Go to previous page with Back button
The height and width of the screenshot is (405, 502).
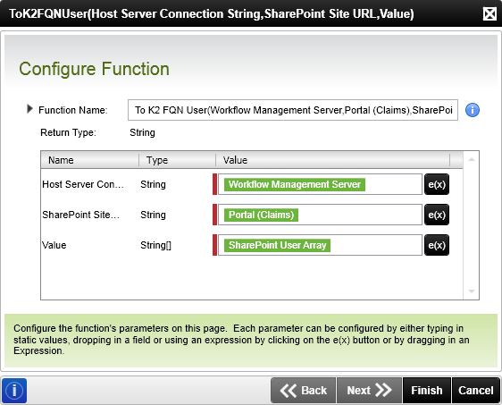point(304,391)
